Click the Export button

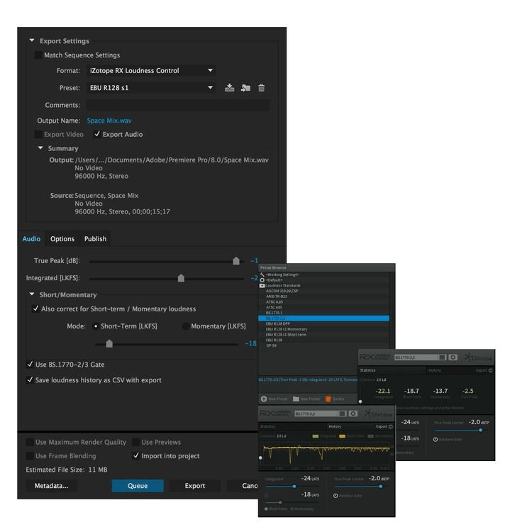tap(195, 485)
